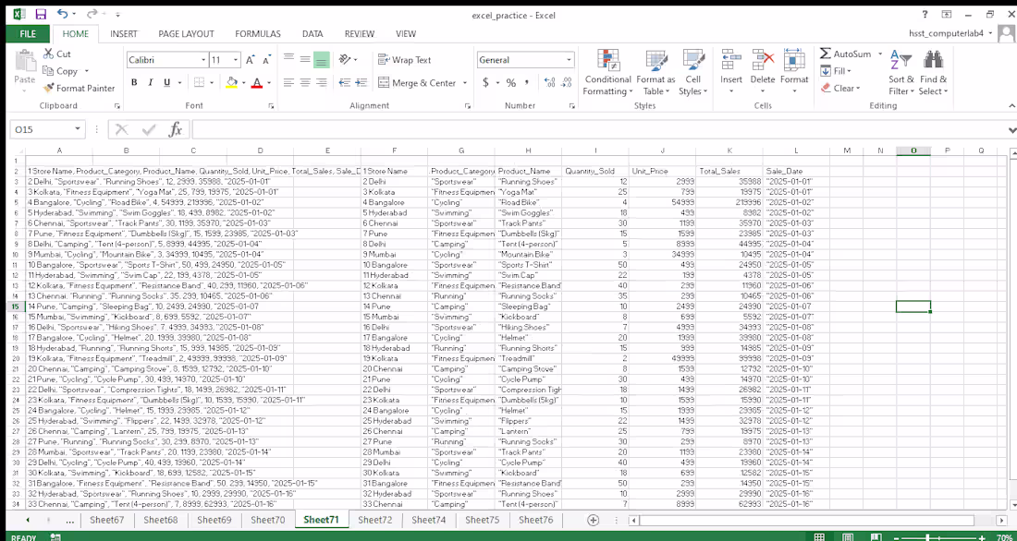Screen dimensions: 1017x541
Task: Apply Comma Style format
Action: (527, 82)
